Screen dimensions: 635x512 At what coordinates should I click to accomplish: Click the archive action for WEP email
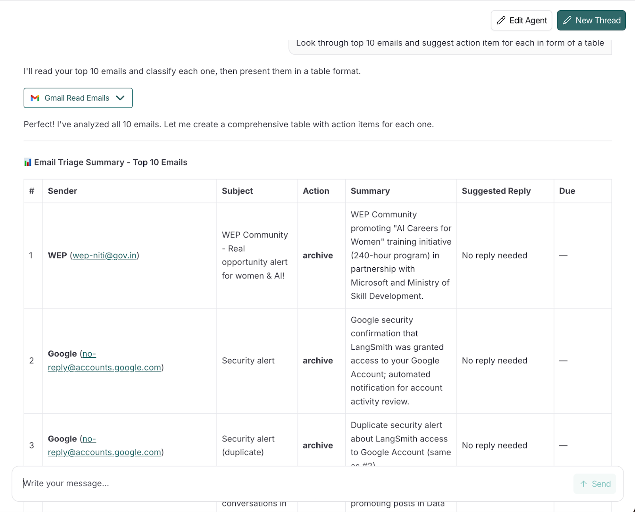pyautogui.click(x=317, y=255)
